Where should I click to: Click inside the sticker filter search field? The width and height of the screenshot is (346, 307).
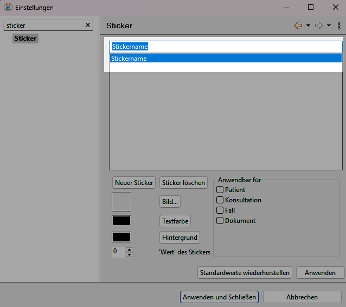(x=43, y=25)
